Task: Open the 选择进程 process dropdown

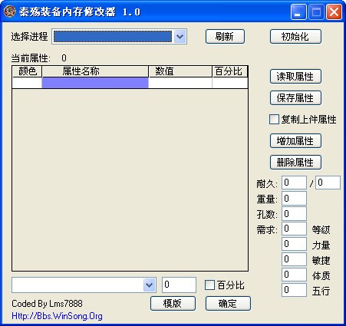Action: coord(180,37)
